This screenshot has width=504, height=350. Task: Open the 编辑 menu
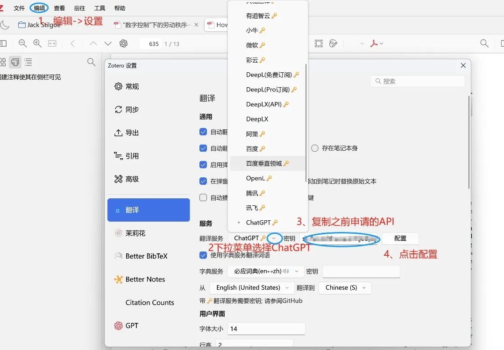tap(39, 8)
